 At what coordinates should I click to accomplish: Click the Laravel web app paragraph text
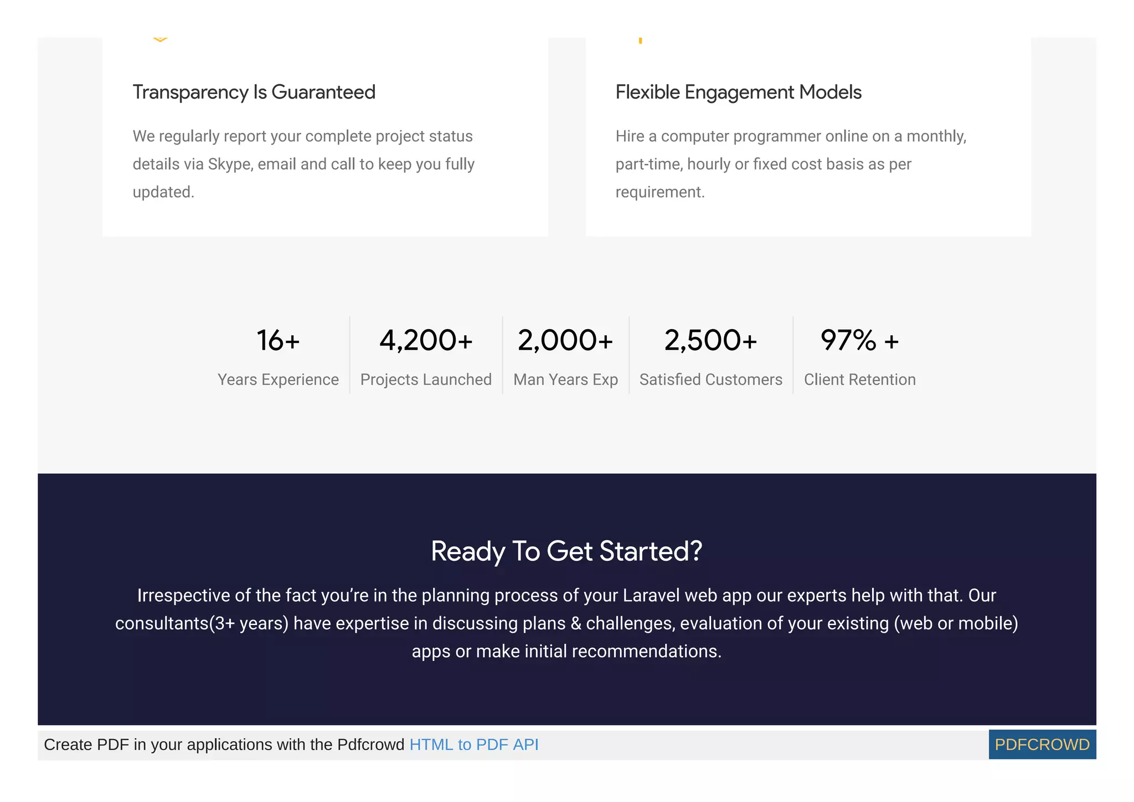pyautogui.click(x=566, y=623)
